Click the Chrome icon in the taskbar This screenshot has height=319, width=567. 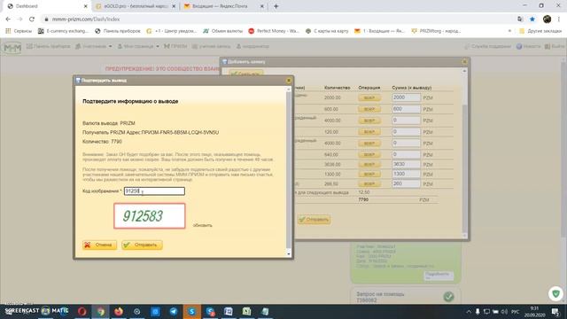click(100, 311)
